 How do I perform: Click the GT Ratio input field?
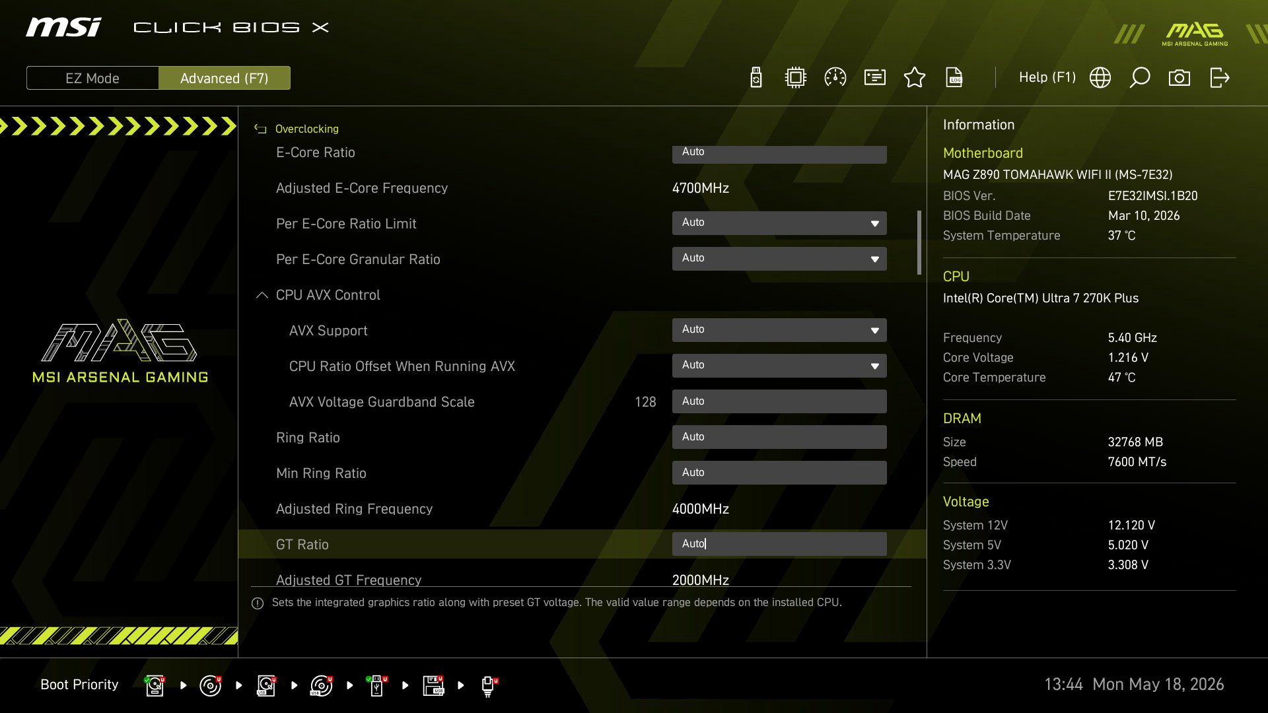(x=779, y=544)
